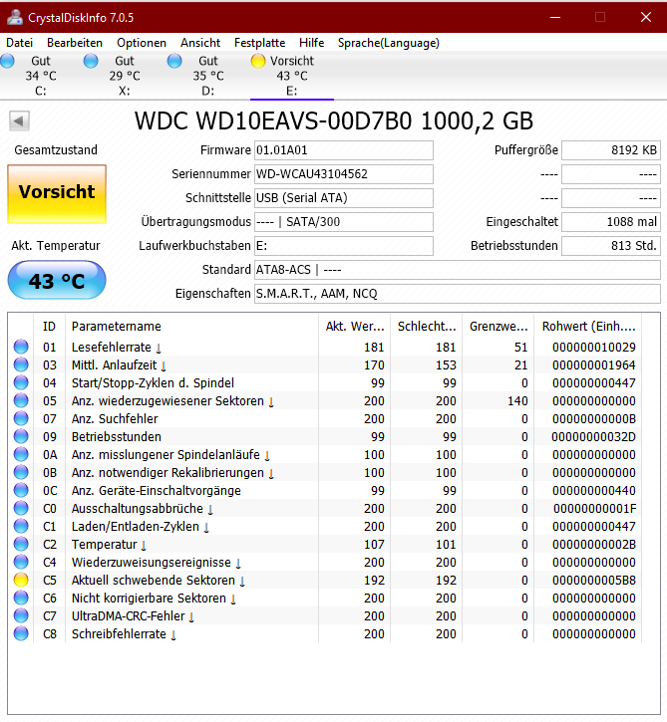Click status icon of Geräte-Einschaltvorgänge row
The image size is (667, 722).
click(x=21, y=490)
